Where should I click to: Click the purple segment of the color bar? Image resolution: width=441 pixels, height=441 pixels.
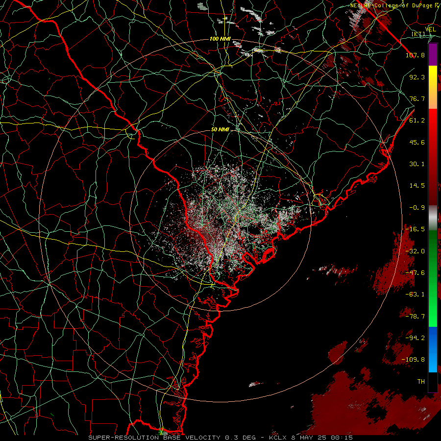pos(433,54)
